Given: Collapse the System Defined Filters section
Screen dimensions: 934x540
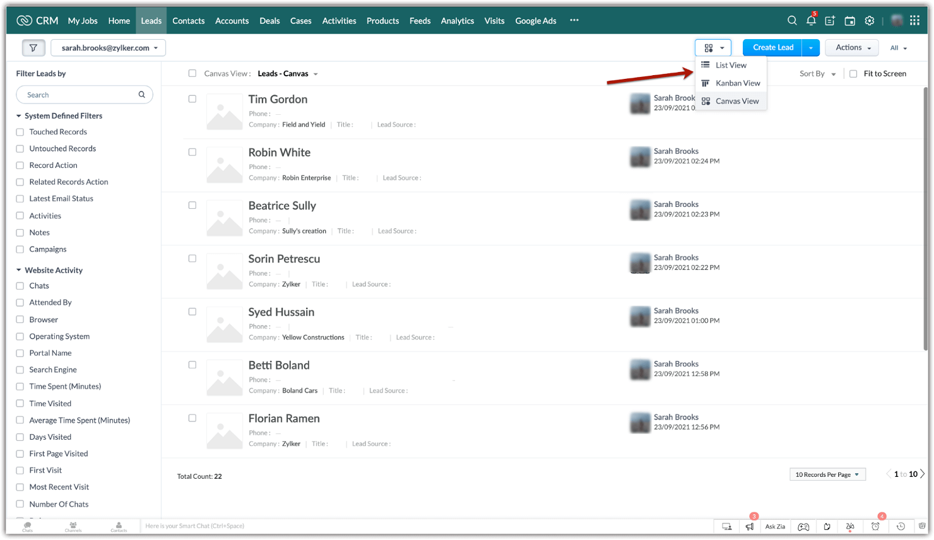Looking at the screenshot, I should tap(18, 115).
